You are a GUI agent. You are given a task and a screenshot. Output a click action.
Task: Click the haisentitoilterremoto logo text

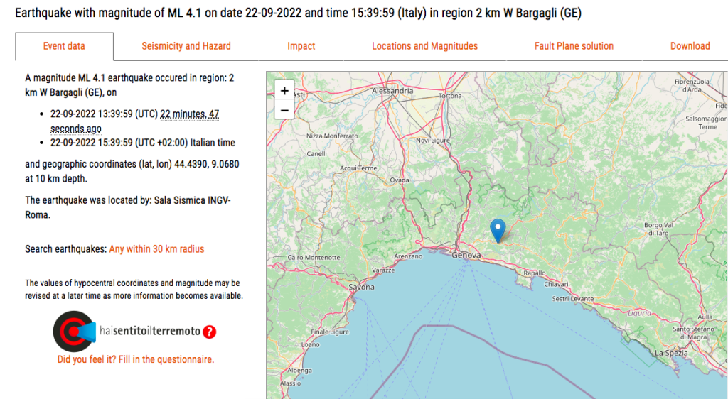click(150, 332)
